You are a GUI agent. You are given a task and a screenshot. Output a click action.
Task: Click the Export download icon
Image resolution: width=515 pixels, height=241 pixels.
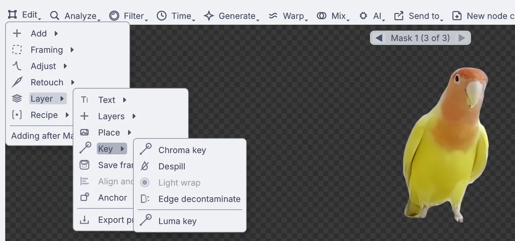85,220
